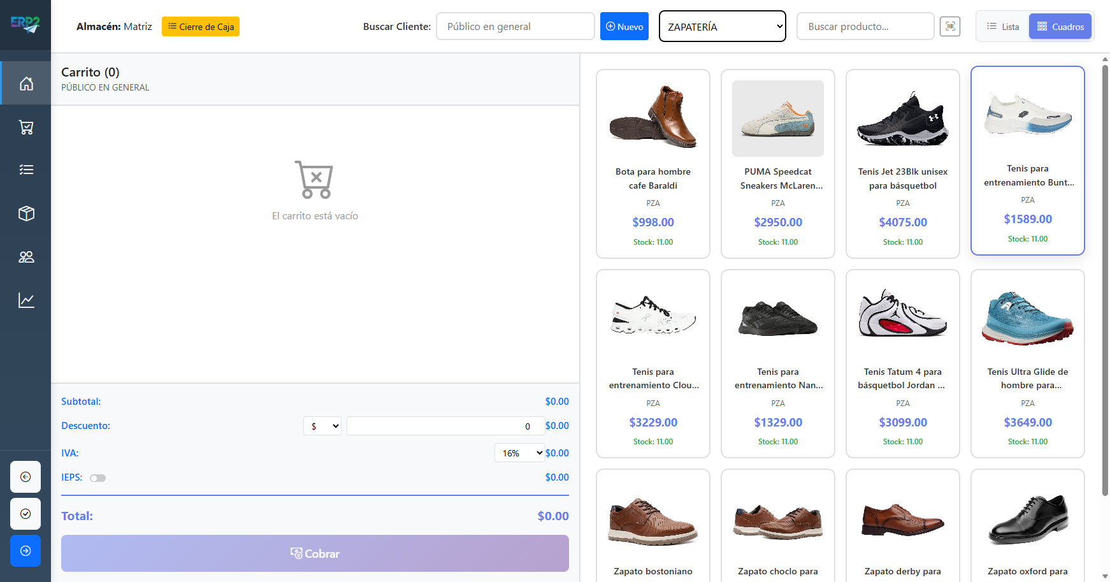Open the IVA 16% dropdown
Screen dimensions: 1110x582
(519, 453)
